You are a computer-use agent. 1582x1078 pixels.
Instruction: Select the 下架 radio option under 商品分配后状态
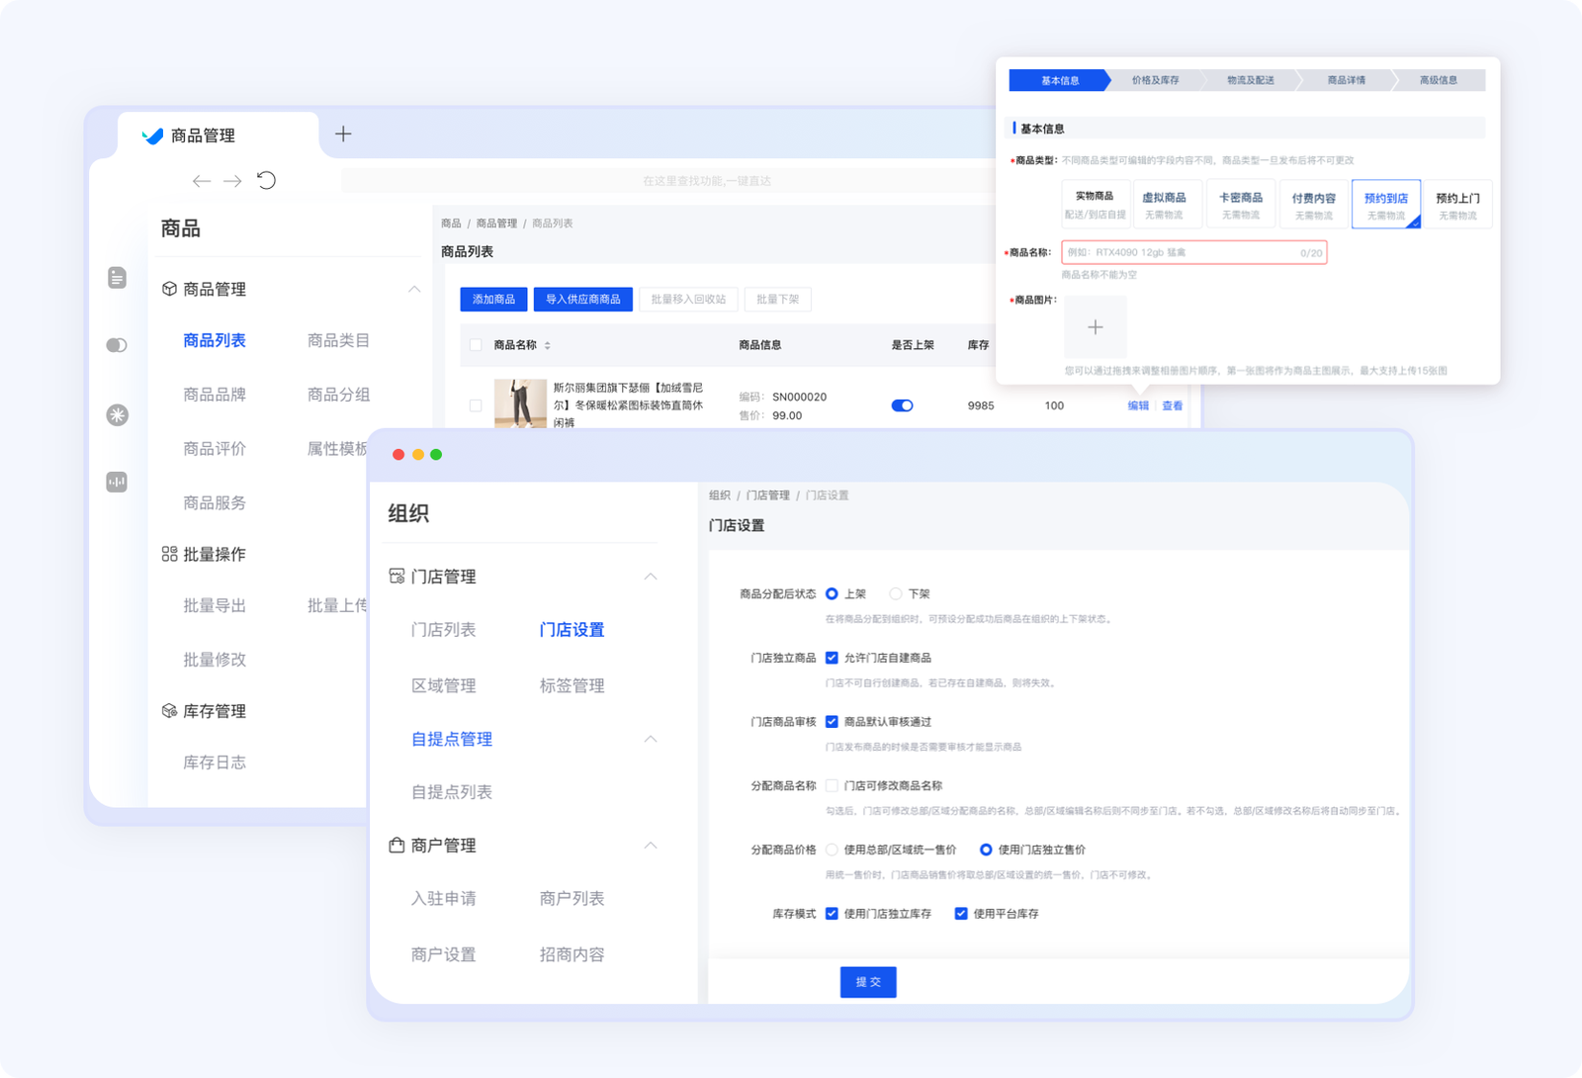tap(896, 593)
